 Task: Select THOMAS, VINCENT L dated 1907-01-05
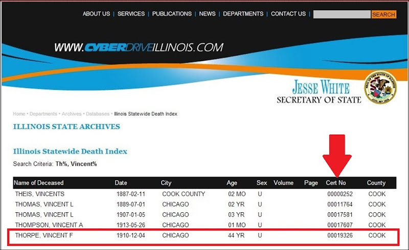[x=44, y=215]
